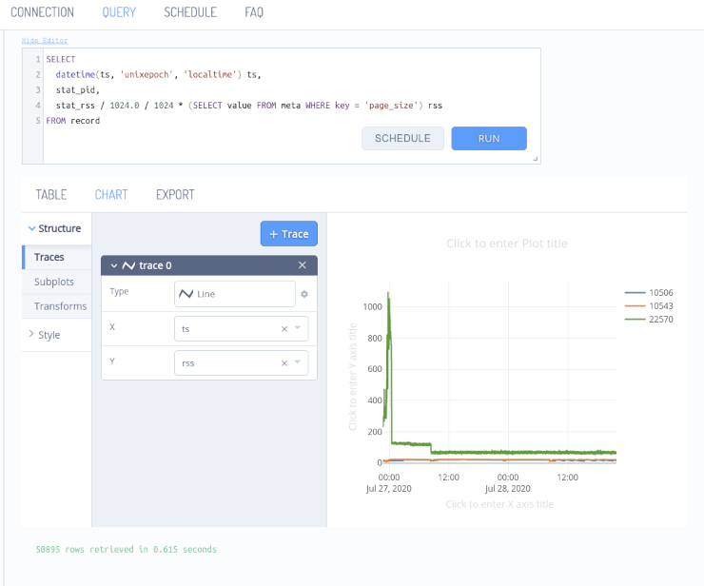Open the Line trace type selector
This screenshot has height=586, width=704.
pyautogui.click(x=235, y=294)
